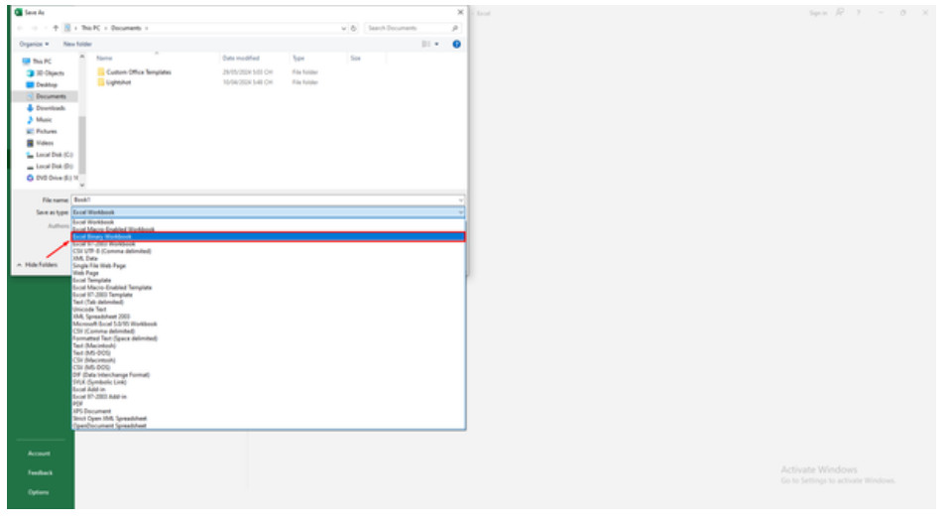This screenshot has width=952, height=524.
Task: Choose Excel Binary Workbook file type
Action: 102,237
